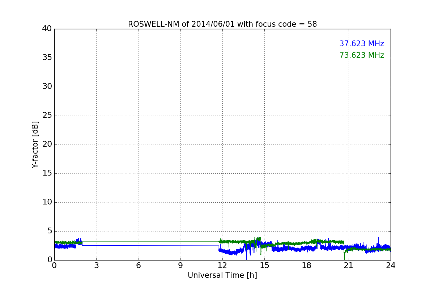Click y-axis tick label 25

(47, 116)
